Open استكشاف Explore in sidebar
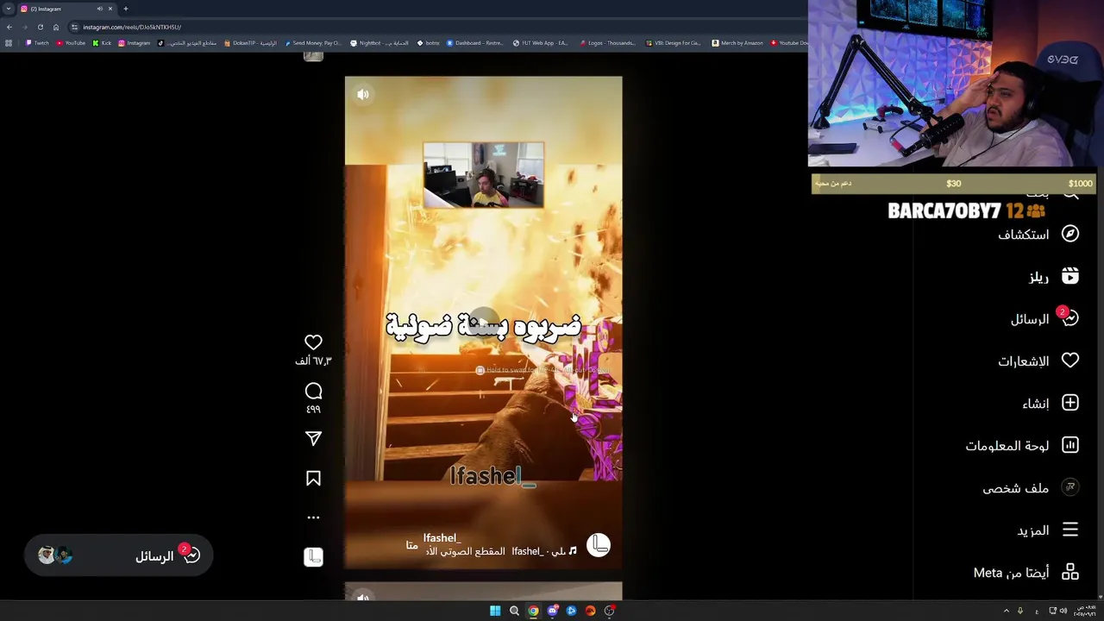The height and width of the screenshot is (621, 1104). pos(1023,234)
